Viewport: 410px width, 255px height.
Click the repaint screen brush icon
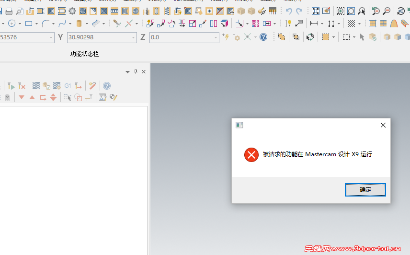pos(326,11)
